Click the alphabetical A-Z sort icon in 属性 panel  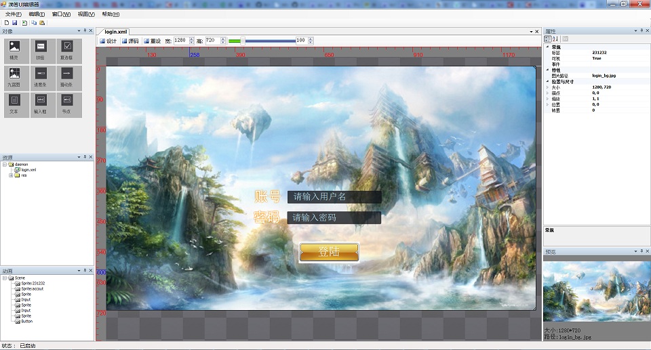click(x=556, y=39)
